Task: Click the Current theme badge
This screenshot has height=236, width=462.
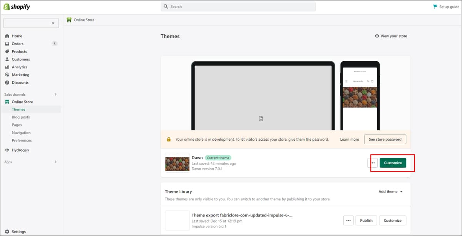Action: click(218, 158)
